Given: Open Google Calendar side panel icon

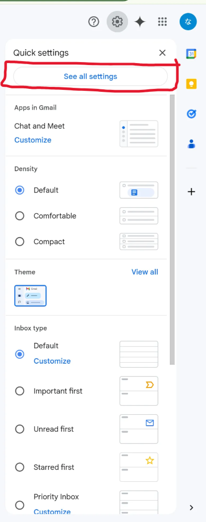Looking at the screenshot, I should point(191,54).
